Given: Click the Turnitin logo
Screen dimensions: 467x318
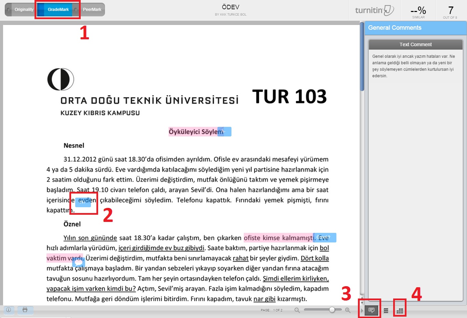Looking at the screenshot, I should (x=374, y=10).
